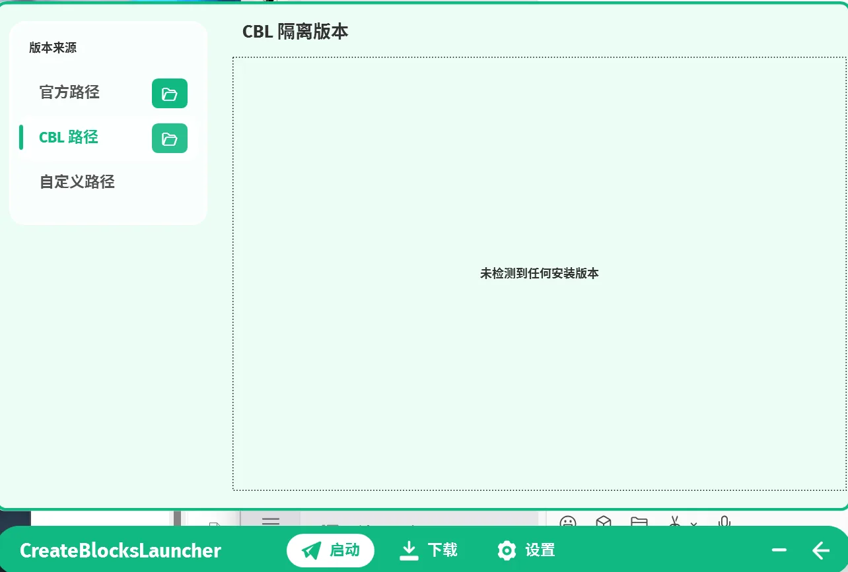Click the cube icon in the background window

coord(604,523)
